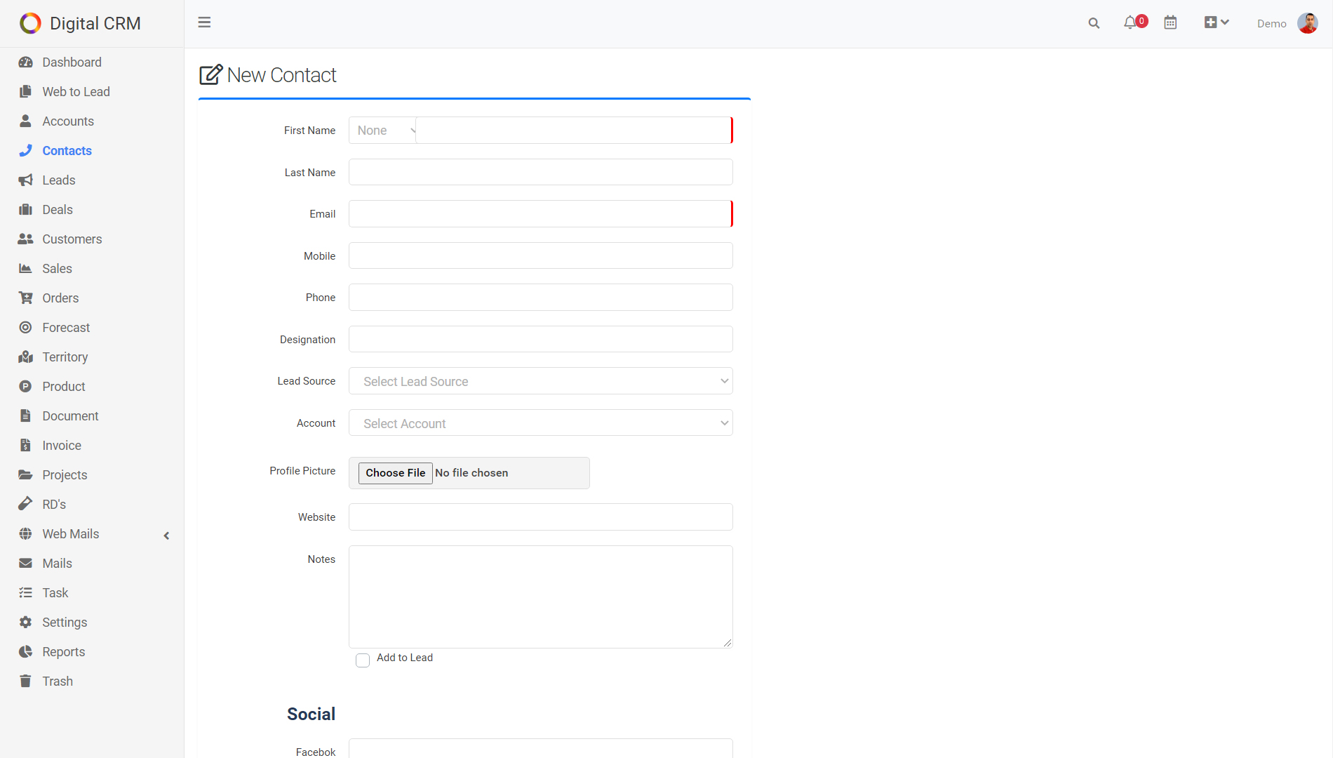Open the search magnifier icon
The height and width of the screenshot is (758, 1333).
click(x=1094, y=23)
